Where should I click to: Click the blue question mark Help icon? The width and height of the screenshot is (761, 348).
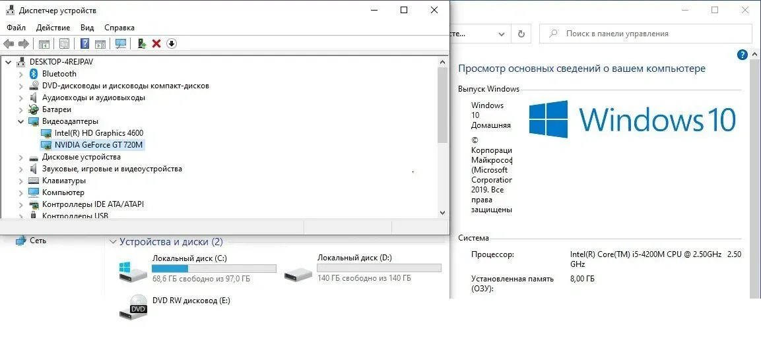pyautogui.click(x=84, y=43)
